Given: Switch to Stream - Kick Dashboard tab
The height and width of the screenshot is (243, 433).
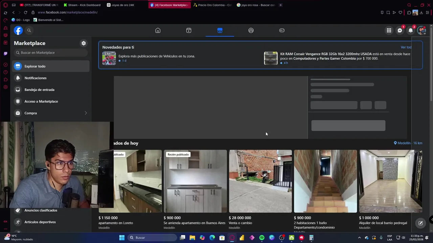Looking at the screenshot, I should click(x=82, y=5).
